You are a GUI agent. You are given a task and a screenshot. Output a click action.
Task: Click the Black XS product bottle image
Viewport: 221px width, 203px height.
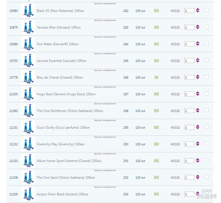[28, 11]
